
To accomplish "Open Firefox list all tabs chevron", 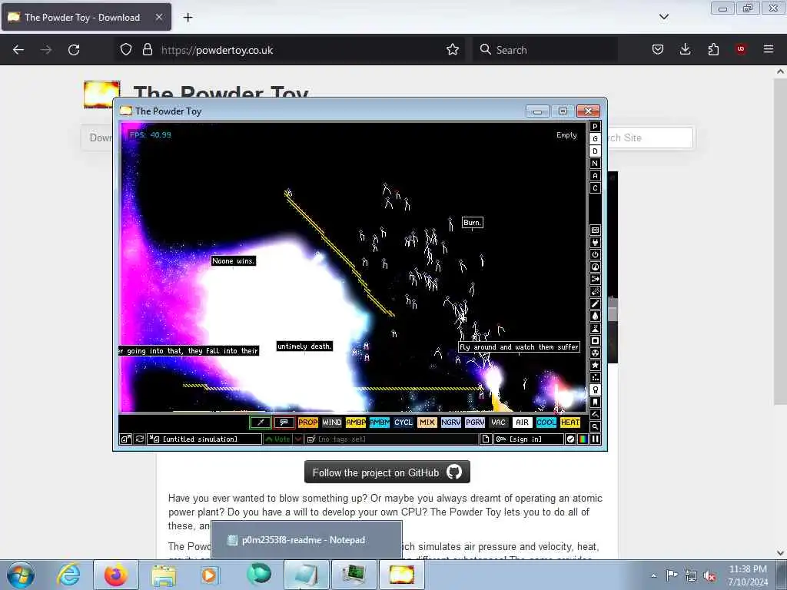I will tap(663, 17).
